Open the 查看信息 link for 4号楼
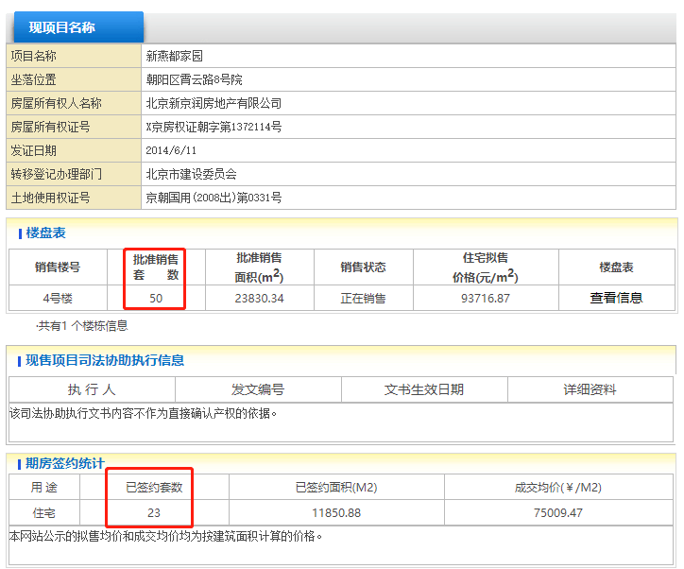 616,298
